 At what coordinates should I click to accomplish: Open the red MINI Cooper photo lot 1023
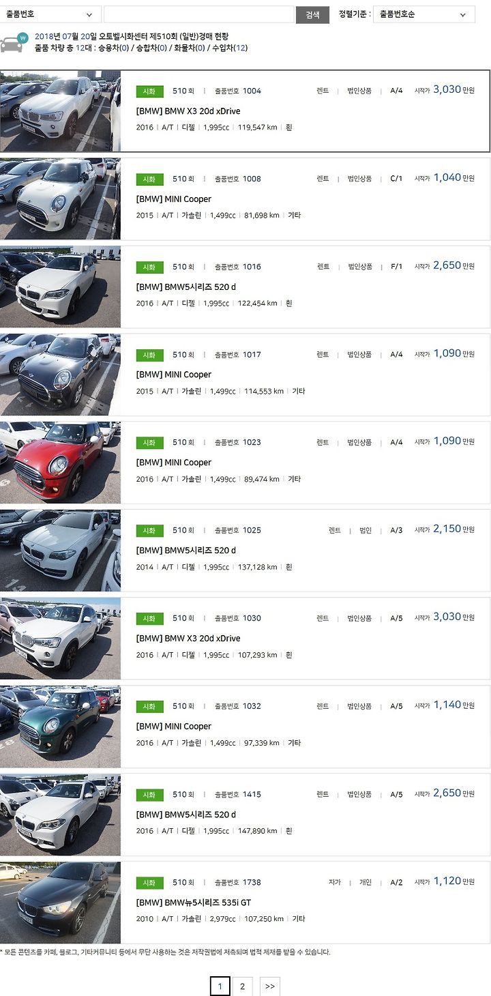60,463
